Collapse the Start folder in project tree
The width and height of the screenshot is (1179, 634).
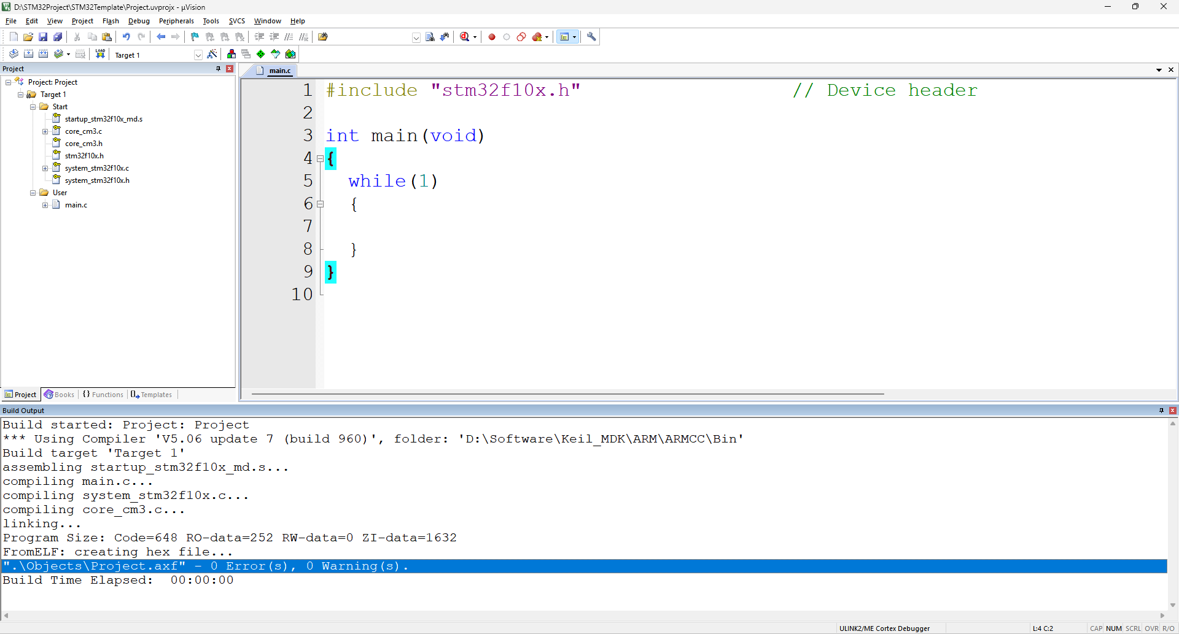(33, 107)
